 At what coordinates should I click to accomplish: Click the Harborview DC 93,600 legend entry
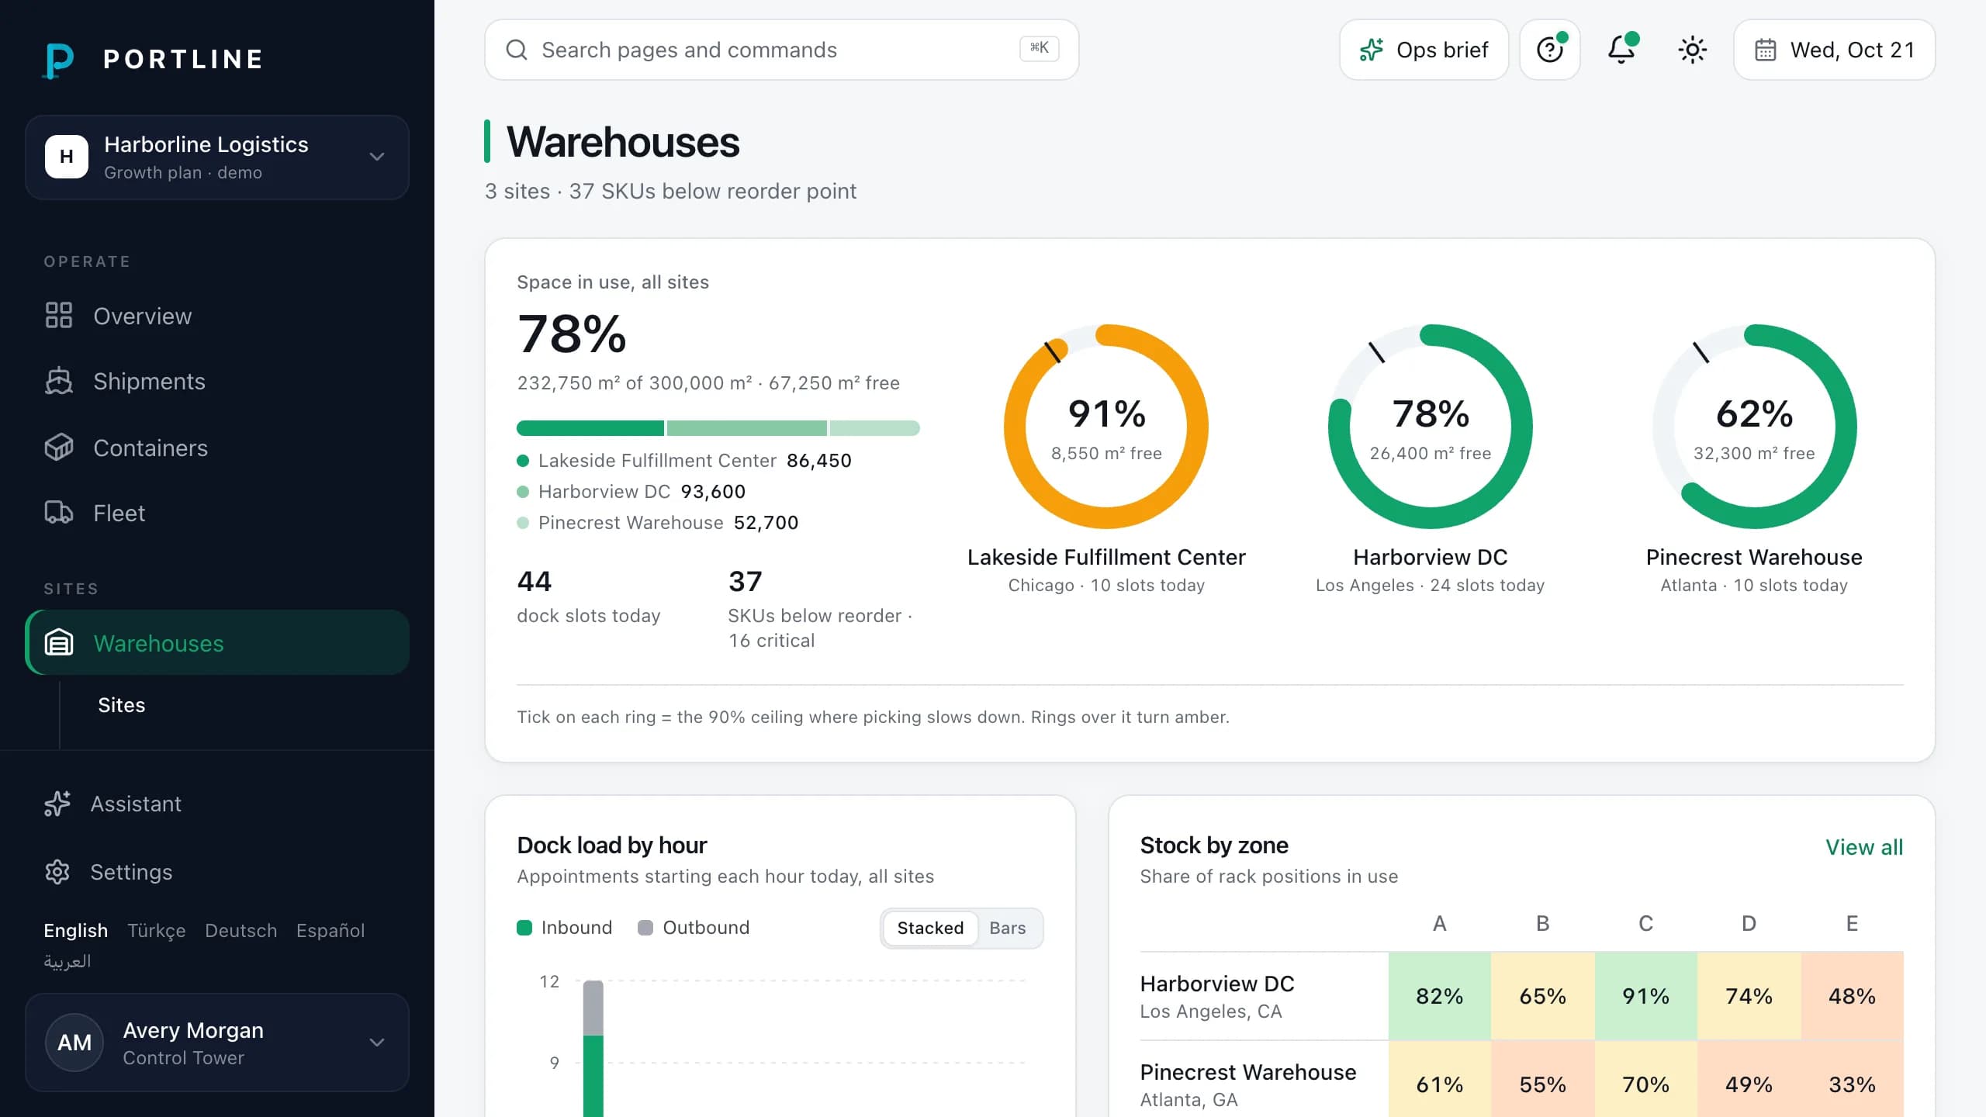pyautogui.click(x=631, y=492)
